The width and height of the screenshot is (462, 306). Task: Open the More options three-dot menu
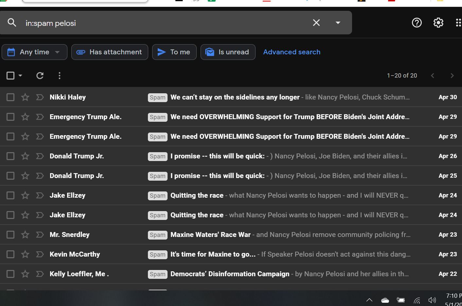point(59,76)
